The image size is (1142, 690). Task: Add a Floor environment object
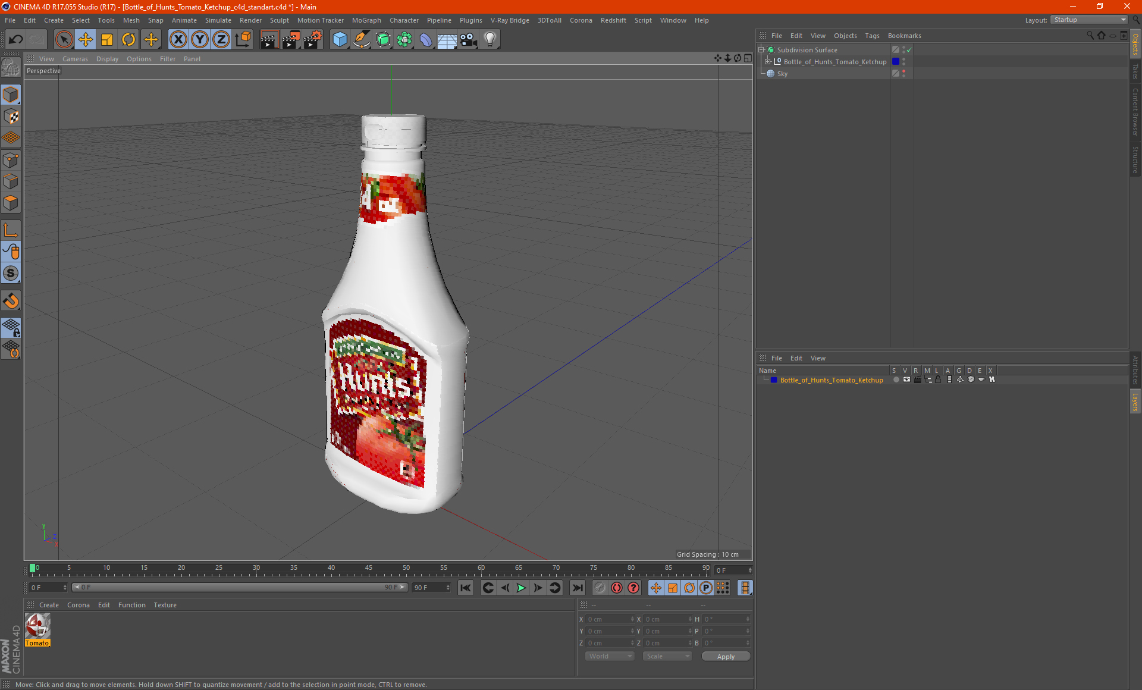pos(447,40)
